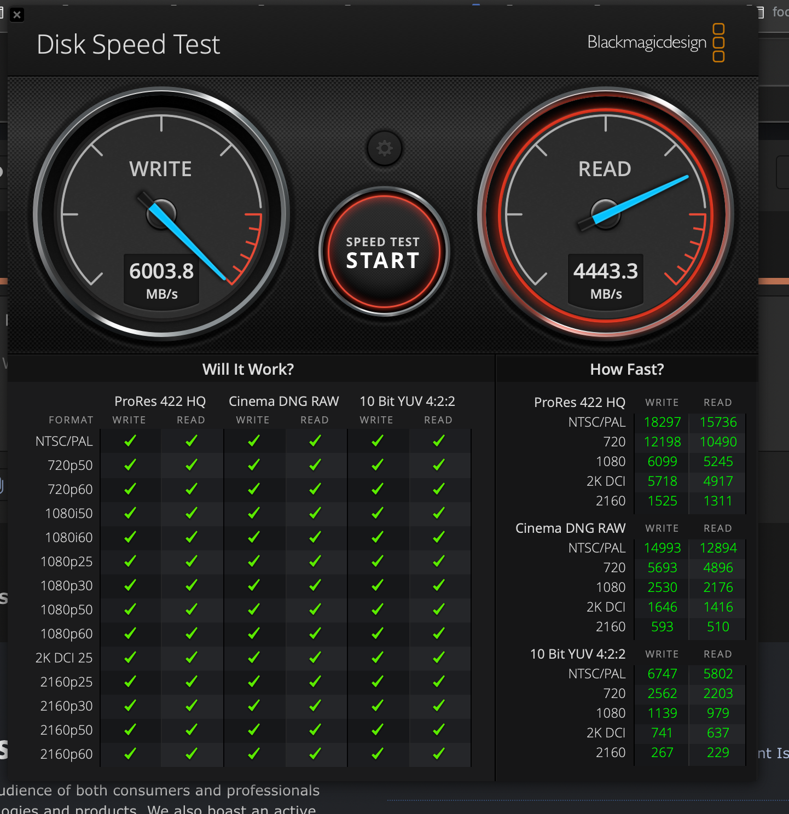Click the How Fast? panel header
Viewport: 789px width, 814px height.
point(626,369)
